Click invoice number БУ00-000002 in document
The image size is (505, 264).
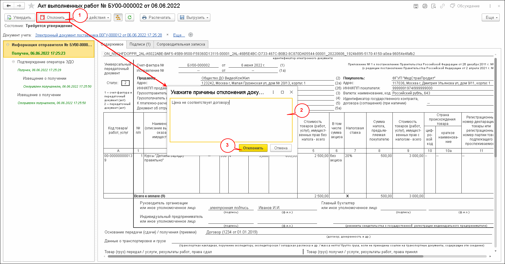point(199,65)
